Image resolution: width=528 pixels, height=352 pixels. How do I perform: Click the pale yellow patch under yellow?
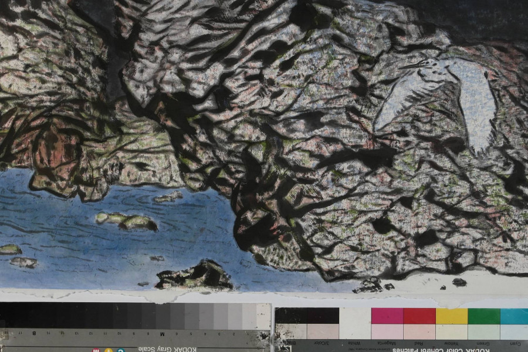coord(452,332)
